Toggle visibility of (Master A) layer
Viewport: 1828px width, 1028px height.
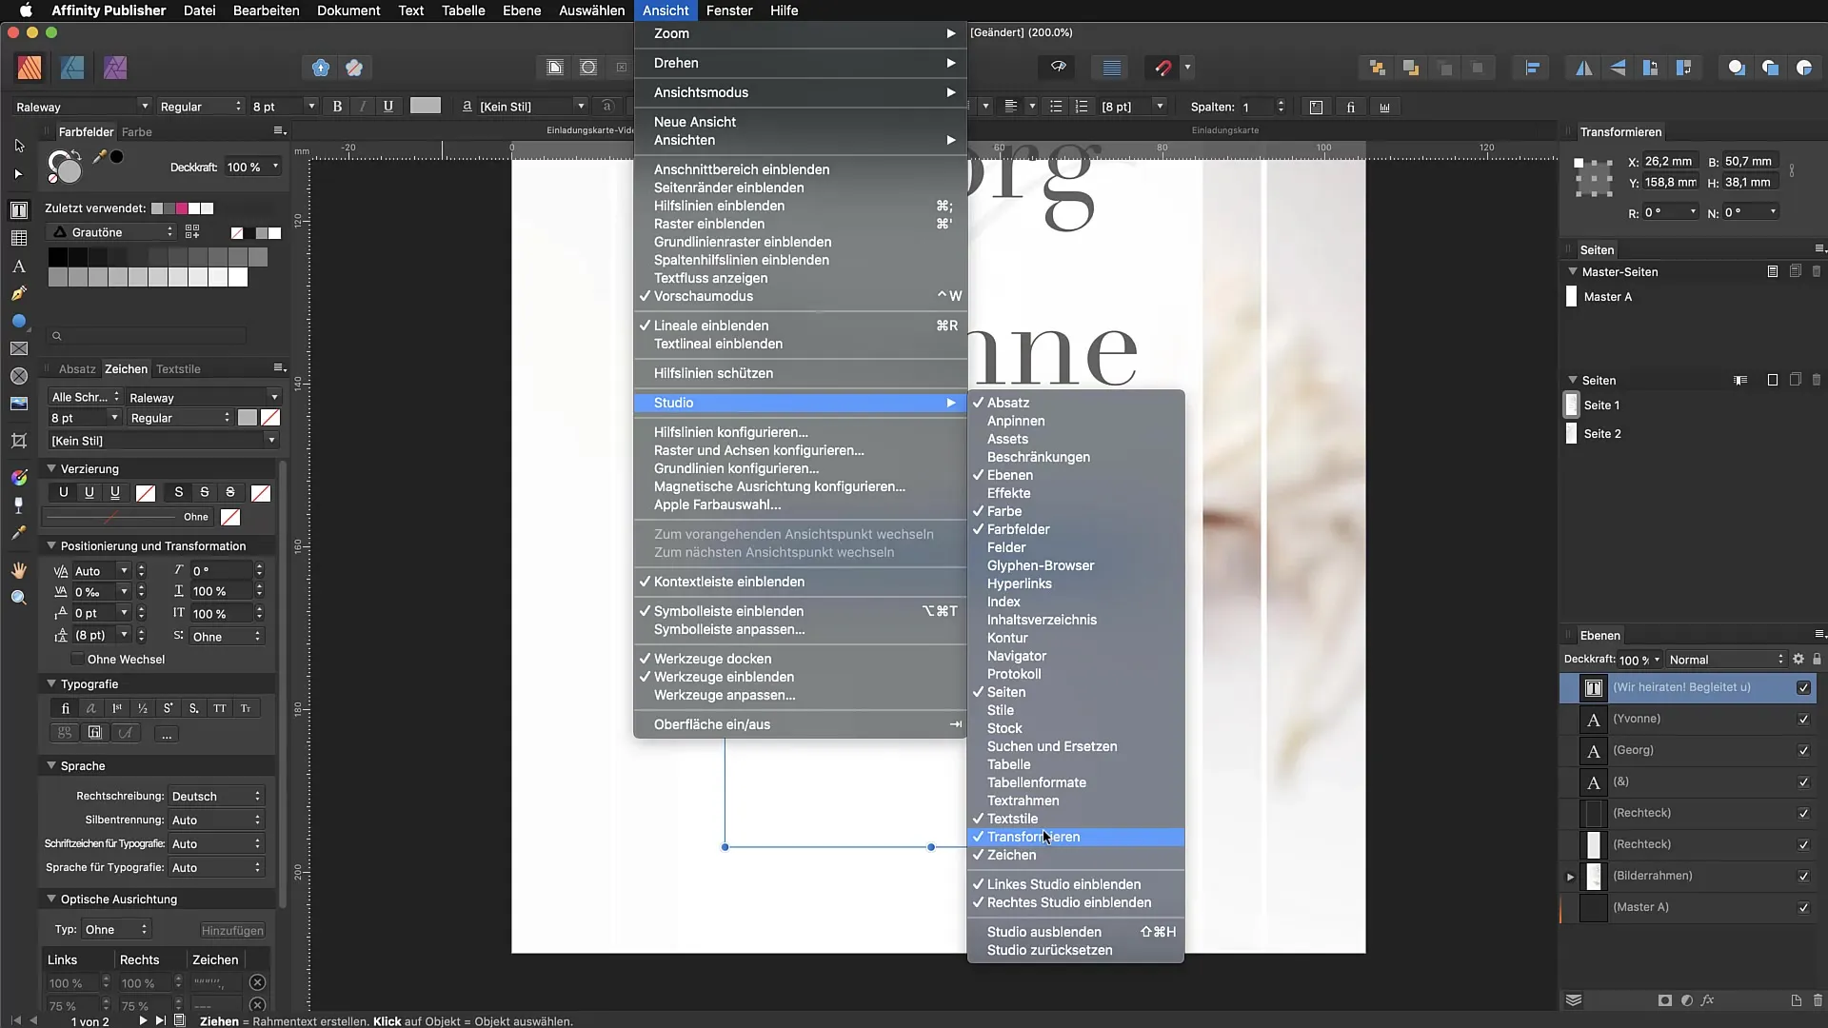point(1803,908)
